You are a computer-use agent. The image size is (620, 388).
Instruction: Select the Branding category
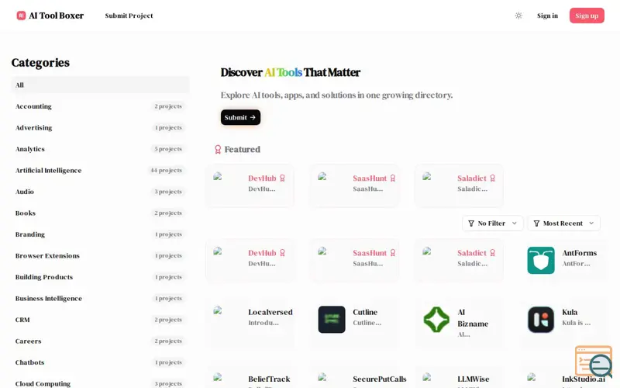pyautogui.click(x=100, y=234)
